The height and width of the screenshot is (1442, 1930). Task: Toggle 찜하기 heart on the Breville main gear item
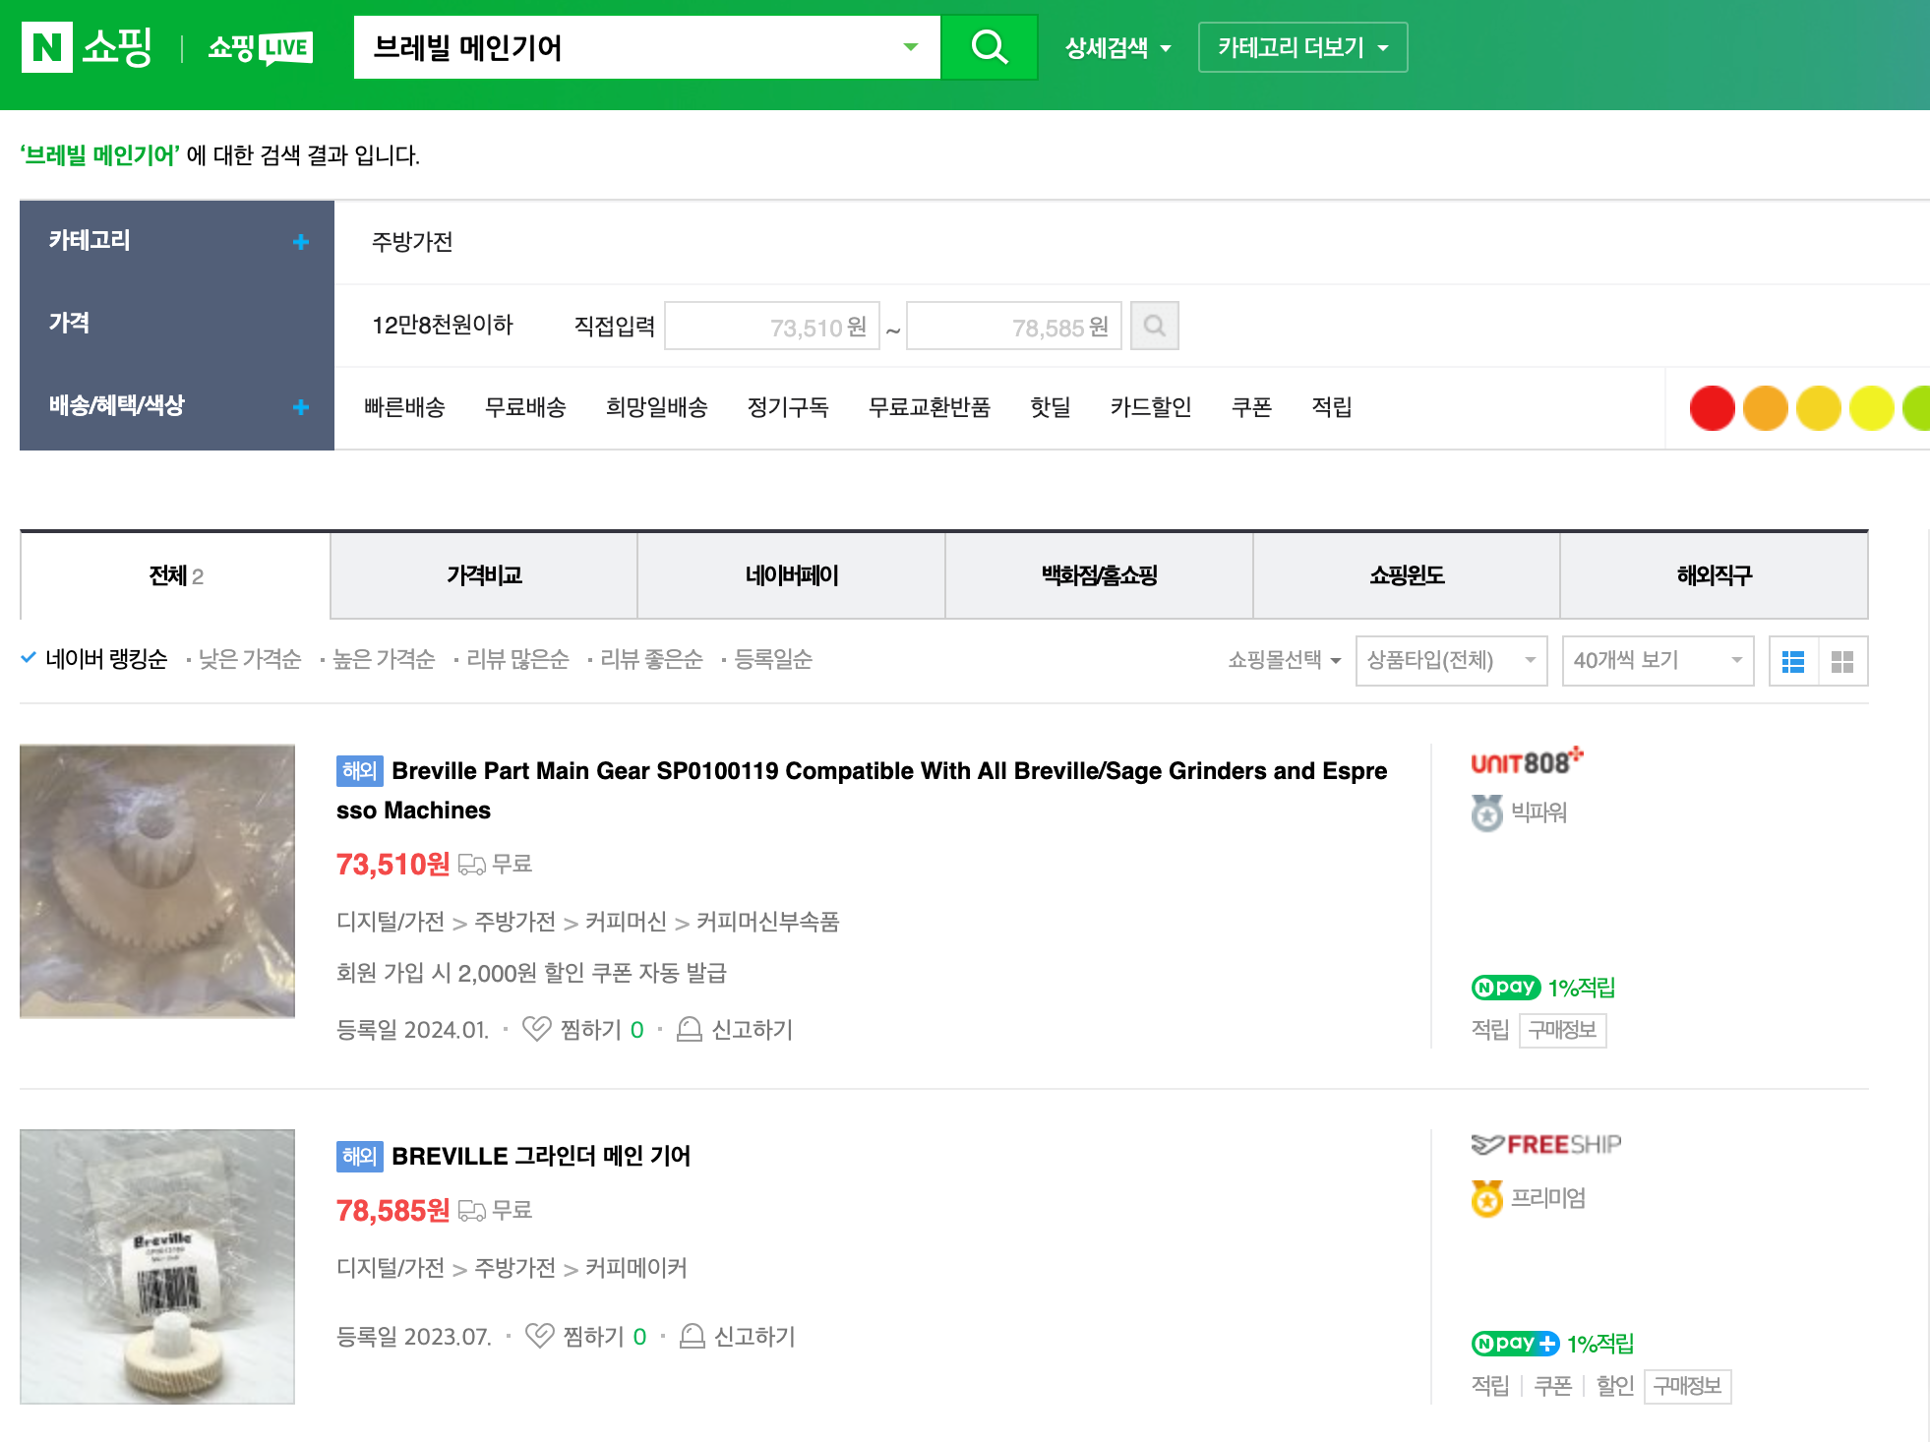pos(537,1029)
